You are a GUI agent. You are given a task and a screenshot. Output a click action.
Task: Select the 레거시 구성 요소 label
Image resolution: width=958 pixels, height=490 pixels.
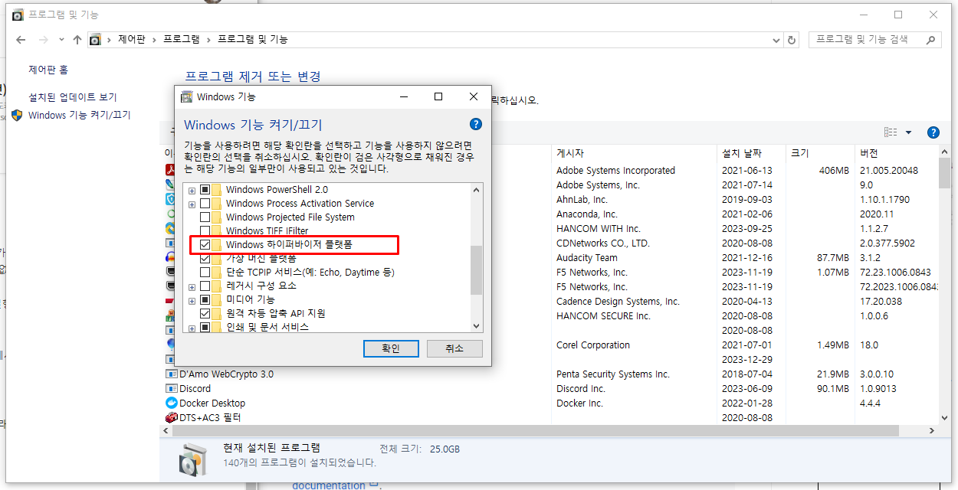click(261, 286)
